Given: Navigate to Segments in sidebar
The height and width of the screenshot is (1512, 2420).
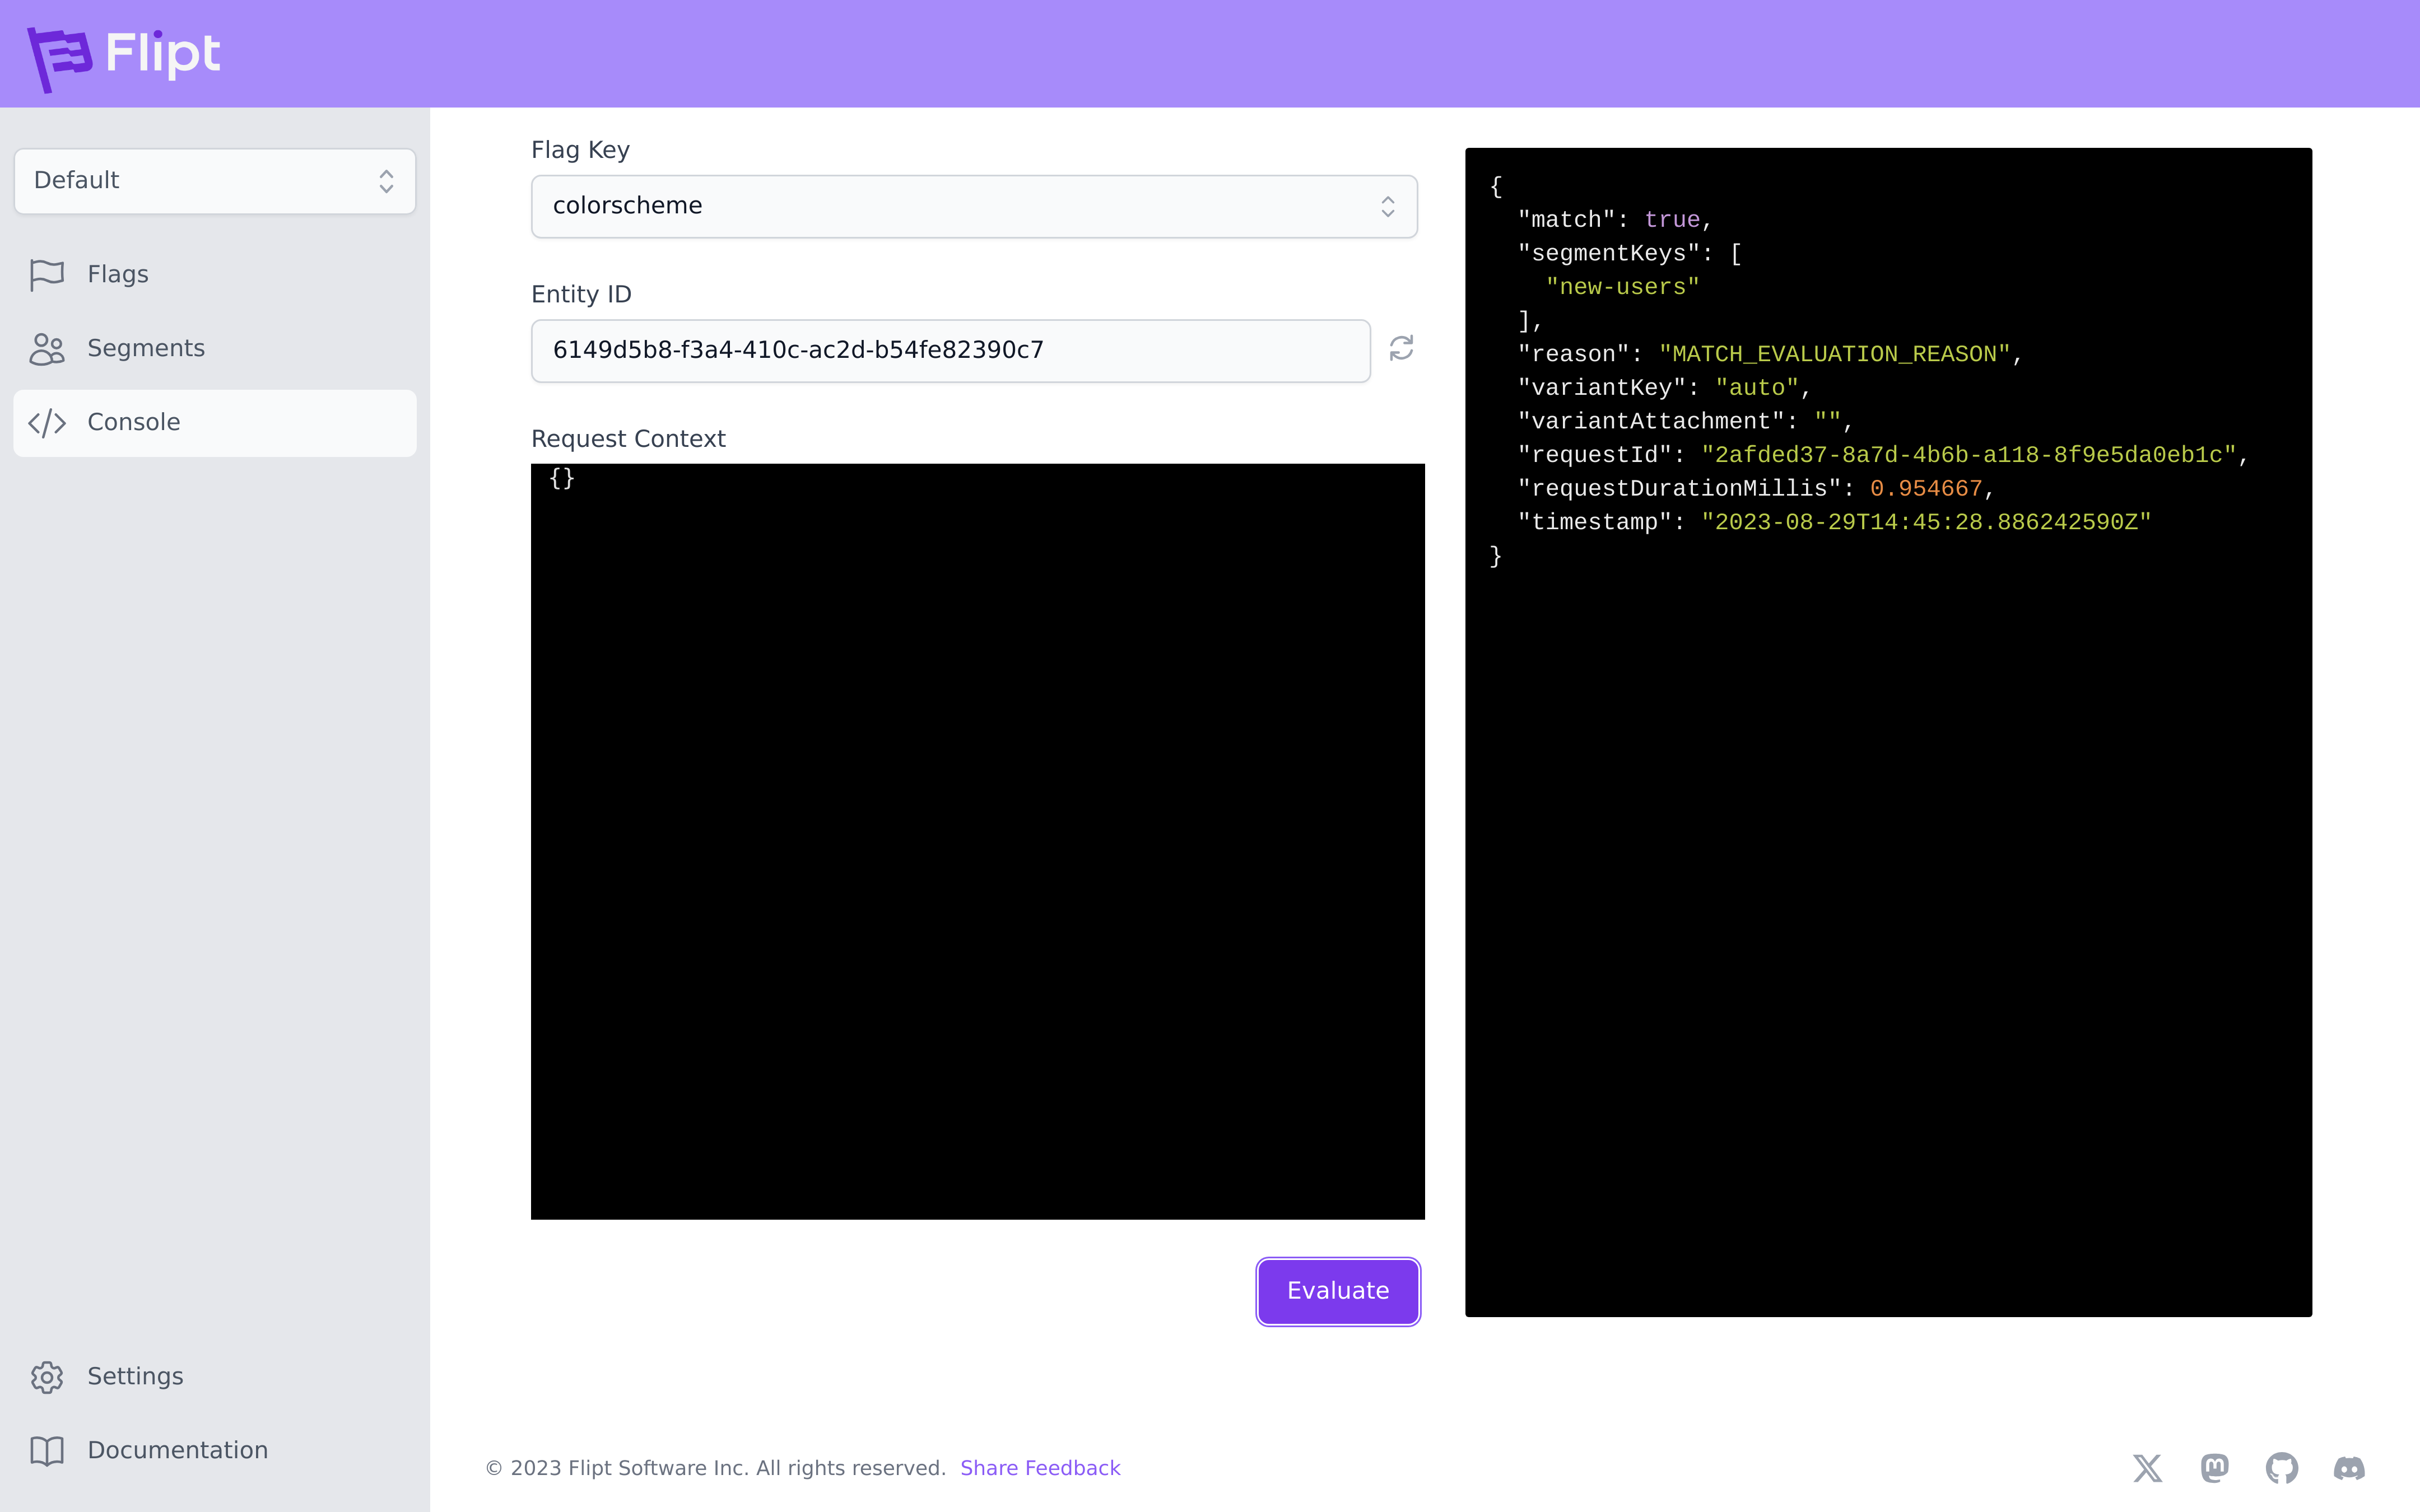Looking at the screenshot, I should click(146, 348).
